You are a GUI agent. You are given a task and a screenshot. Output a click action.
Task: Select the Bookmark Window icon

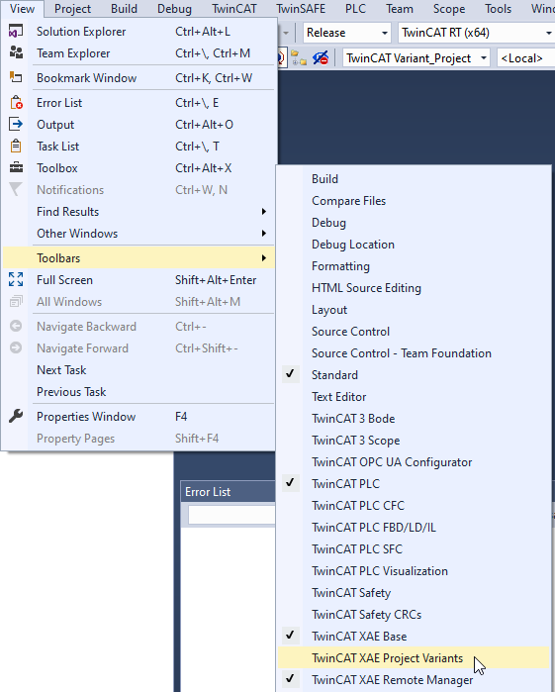pos(16,77)
